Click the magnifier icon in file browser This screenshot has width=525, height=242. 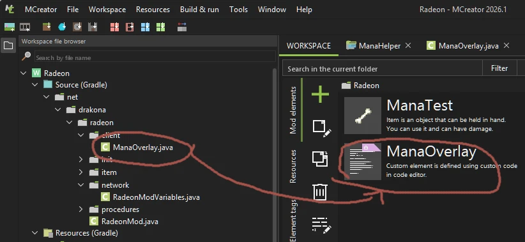(x=26, y=56)
